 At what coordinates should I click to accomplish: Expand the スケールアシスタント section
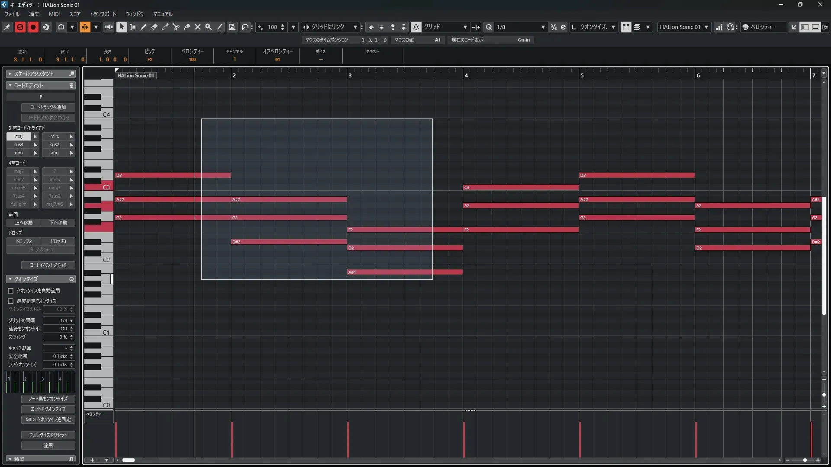pos(10,74)
